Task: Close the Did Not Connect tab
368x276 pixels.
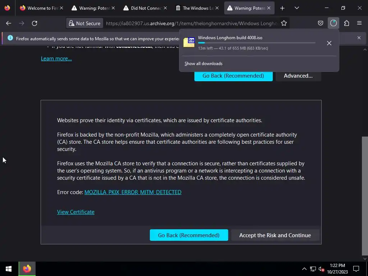Action: (165, 8)
